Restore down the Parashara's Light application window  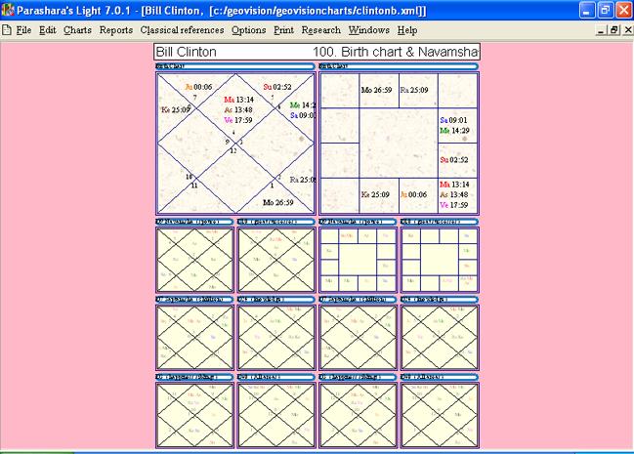click(x=606, y=10)
